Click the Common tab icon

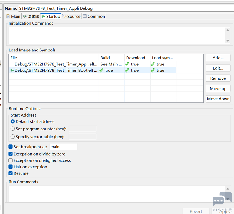tap(85, 16)
